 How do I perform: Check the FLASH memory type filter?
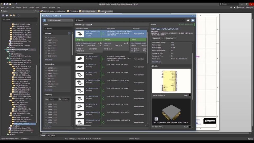(x=46, y=73)
